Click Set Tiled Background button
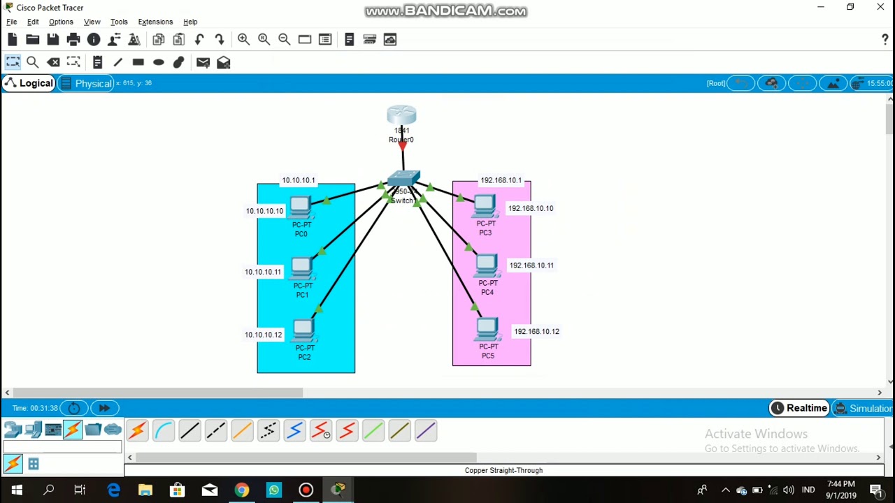 point(833,83)
